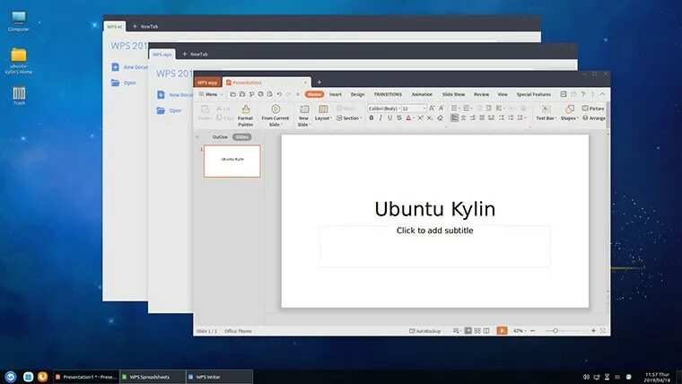
Task: Click Open in the WPS Writer window
Action: tap(170, 110)
